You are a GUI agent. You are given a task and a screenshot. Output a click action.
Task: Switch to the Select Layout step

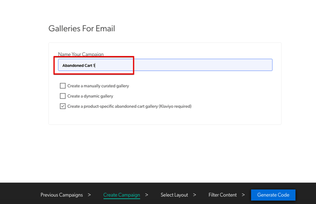tap(174, 195)
